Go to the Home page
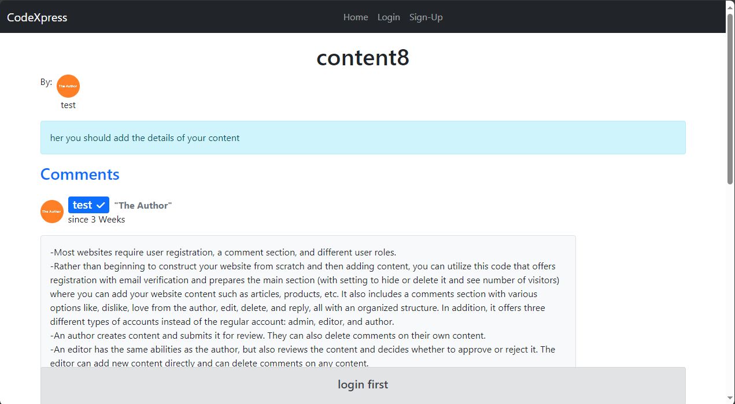Screen dimensions: 735x404 [356, 17]
